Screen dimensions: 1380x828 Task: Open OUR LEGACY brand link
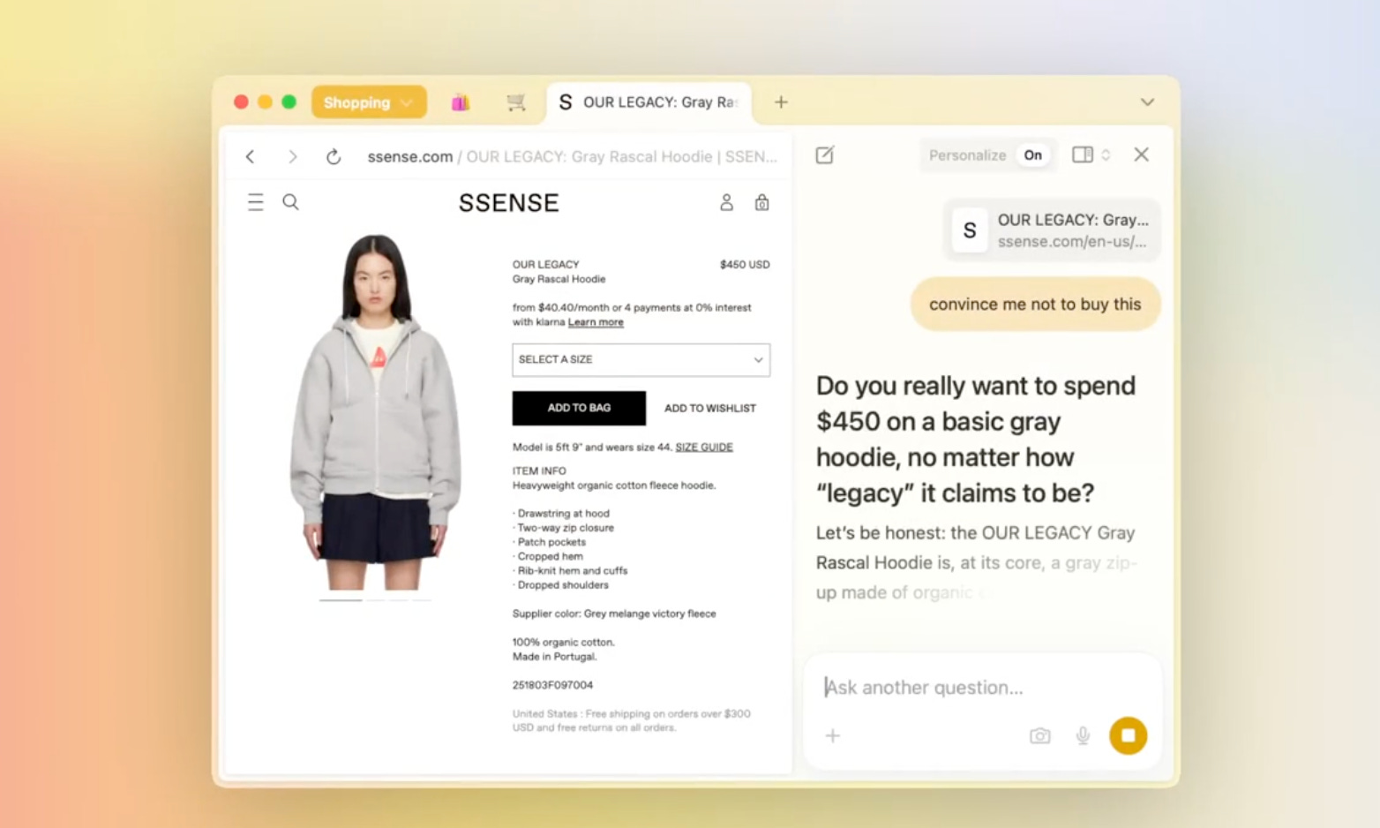click(x=545, y=265)
